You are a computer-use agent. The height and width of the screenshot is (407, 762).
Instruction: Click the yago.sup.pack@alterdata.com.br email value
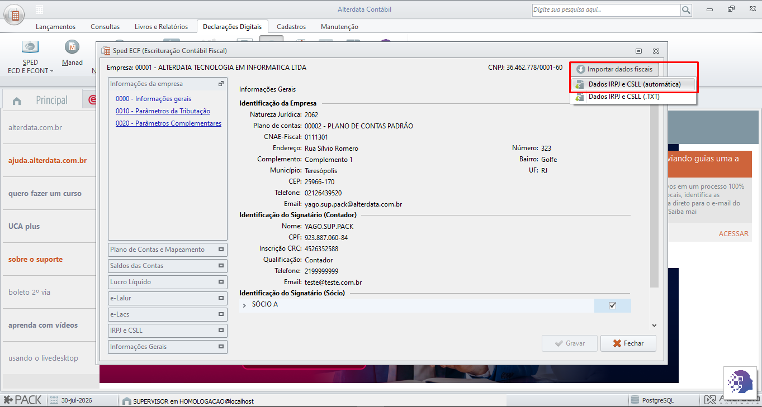point(353,204)
